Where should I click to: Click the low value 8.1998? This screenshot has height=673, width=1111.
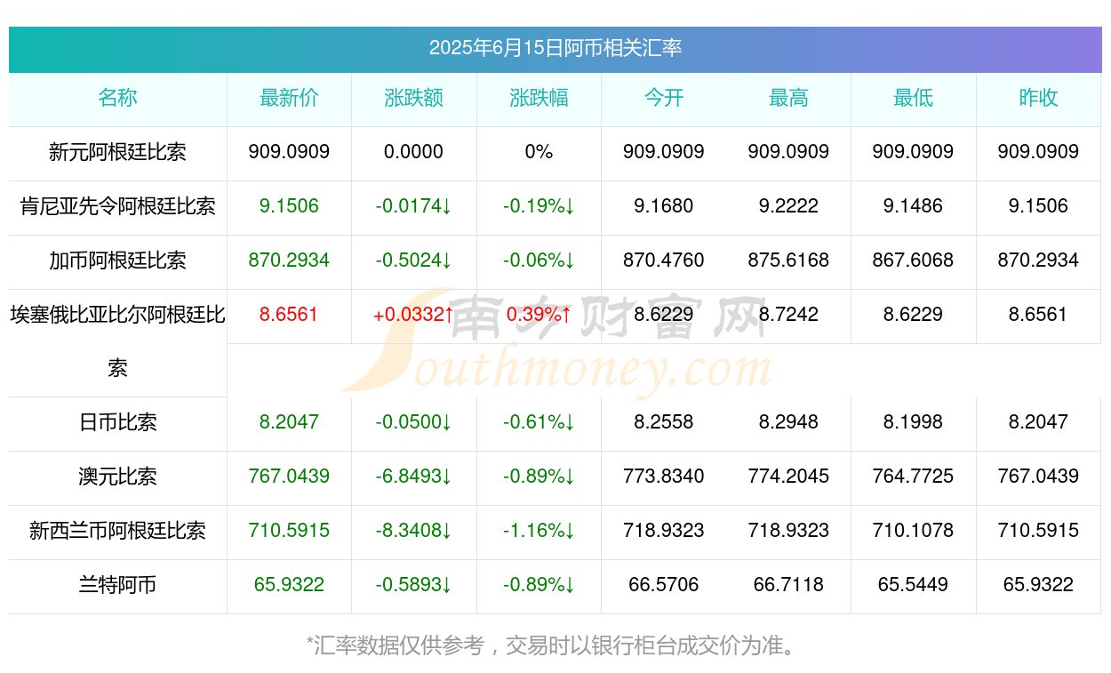tap(914, 422)
